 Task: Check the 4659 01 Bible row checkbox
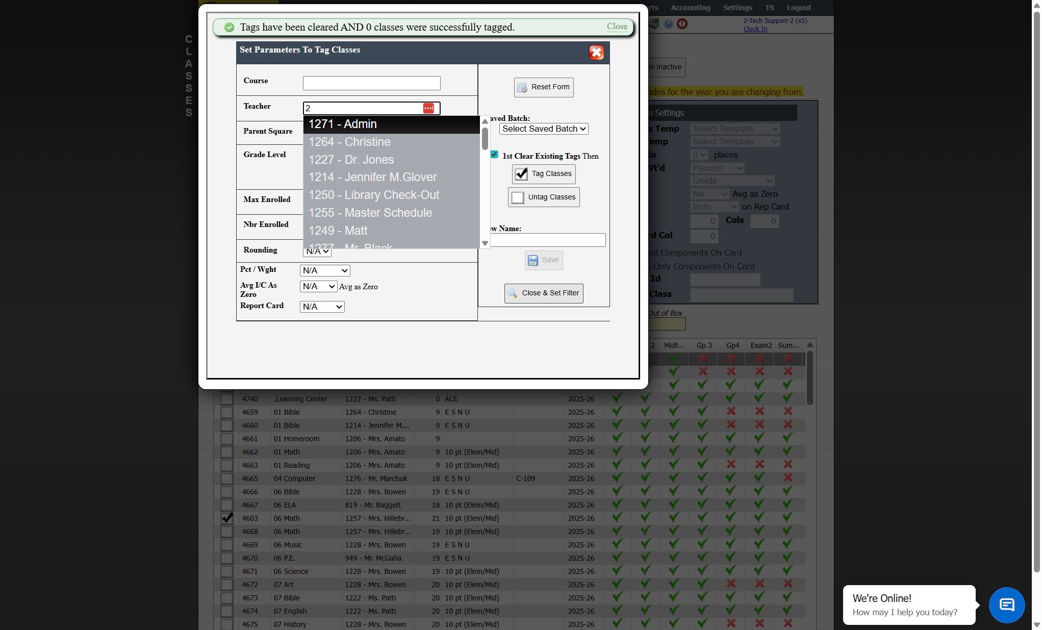[x=227, y=412]
